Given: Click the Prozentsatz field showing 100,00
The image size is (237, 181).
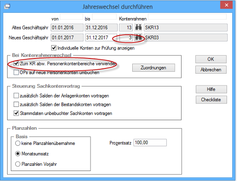Looking at the screenshot, I should [x=150, y=143].
